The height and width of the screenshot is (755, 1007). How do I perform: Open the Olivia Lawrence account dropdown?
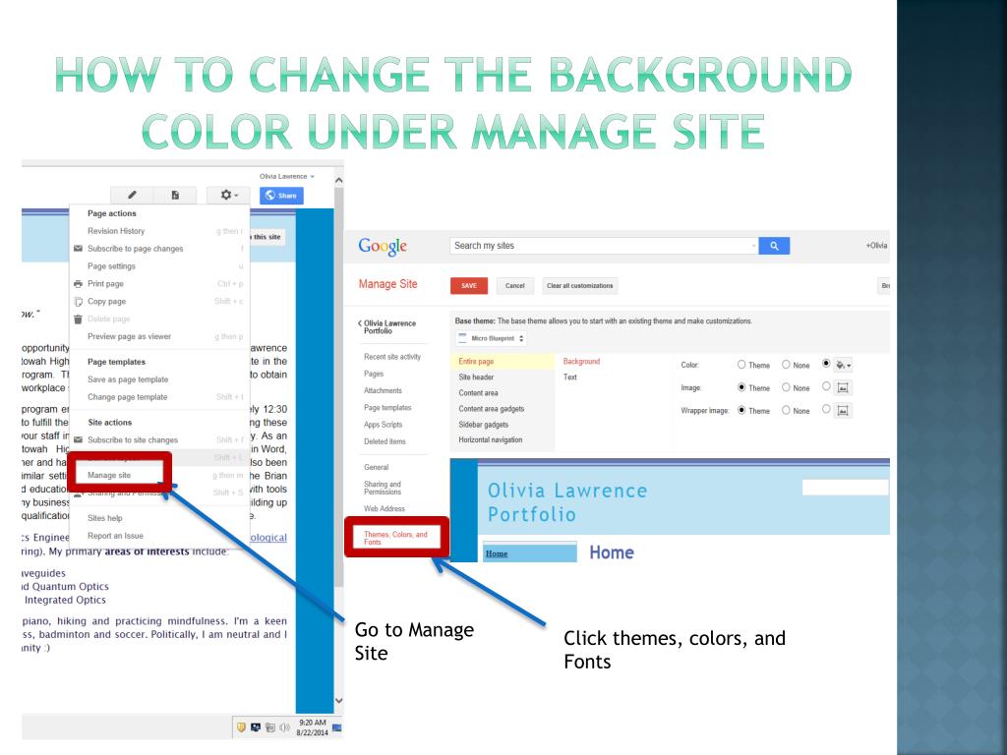pos(286,176)
